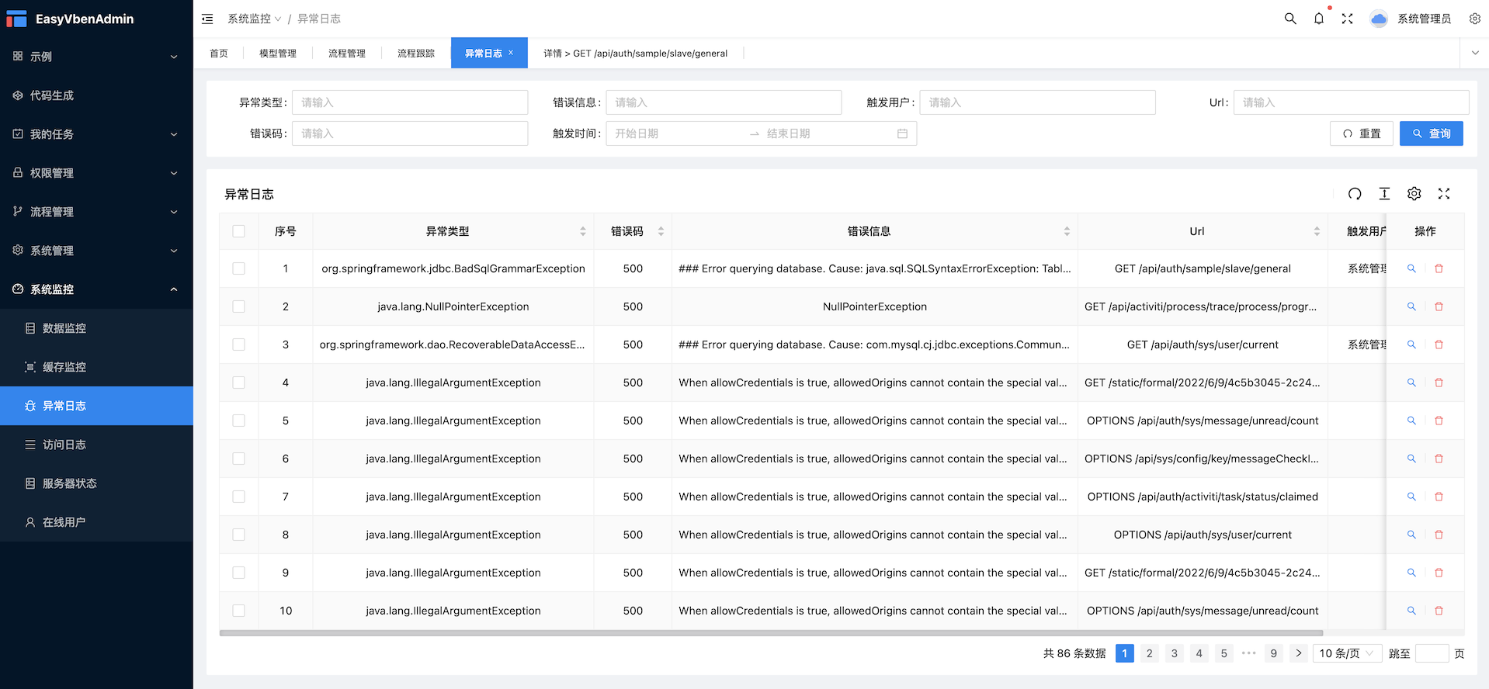Open 访问日志 in the sidebar

point(96,445)
